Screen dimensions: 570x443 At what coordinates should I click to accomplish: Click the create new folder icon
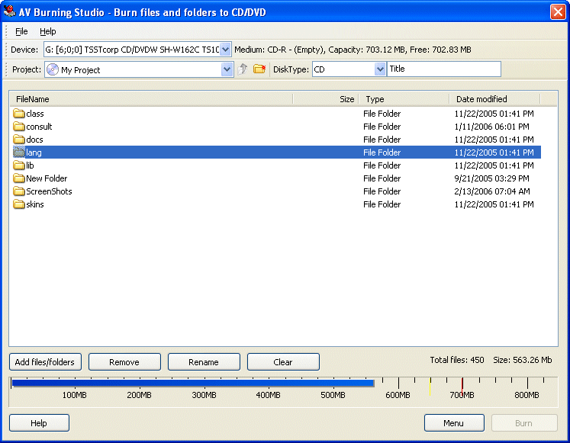(259, 69)
